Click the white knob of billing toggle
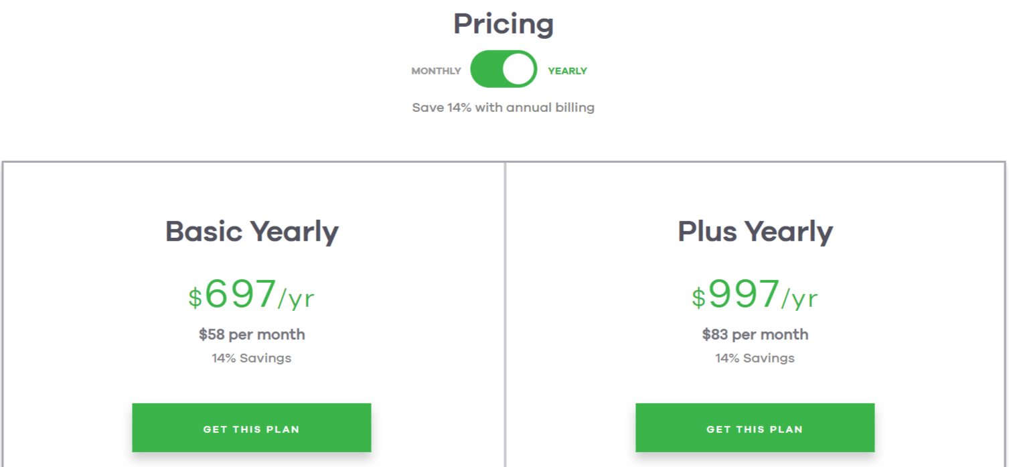Image resolution: width=1009 pixels, height=467 pixels. tap(519, 70)
